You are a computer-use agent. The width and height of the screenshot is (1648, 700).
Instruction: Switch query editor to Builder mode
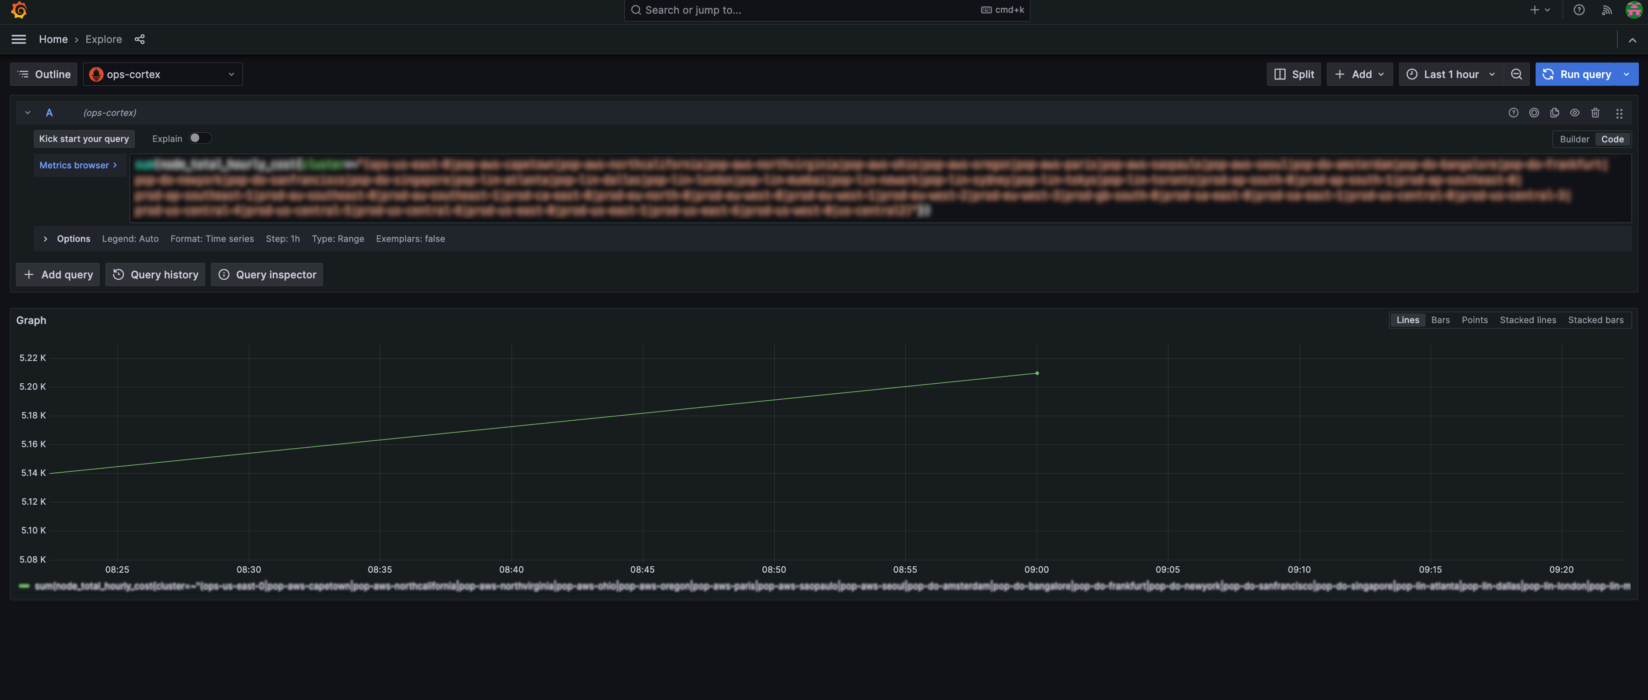pos(1574,139)
